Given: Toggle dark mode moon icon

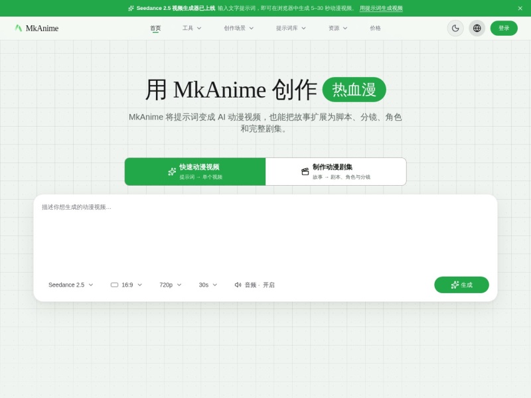Looking at the screenshot, I should pyautogui.click(x=455, y=28).
